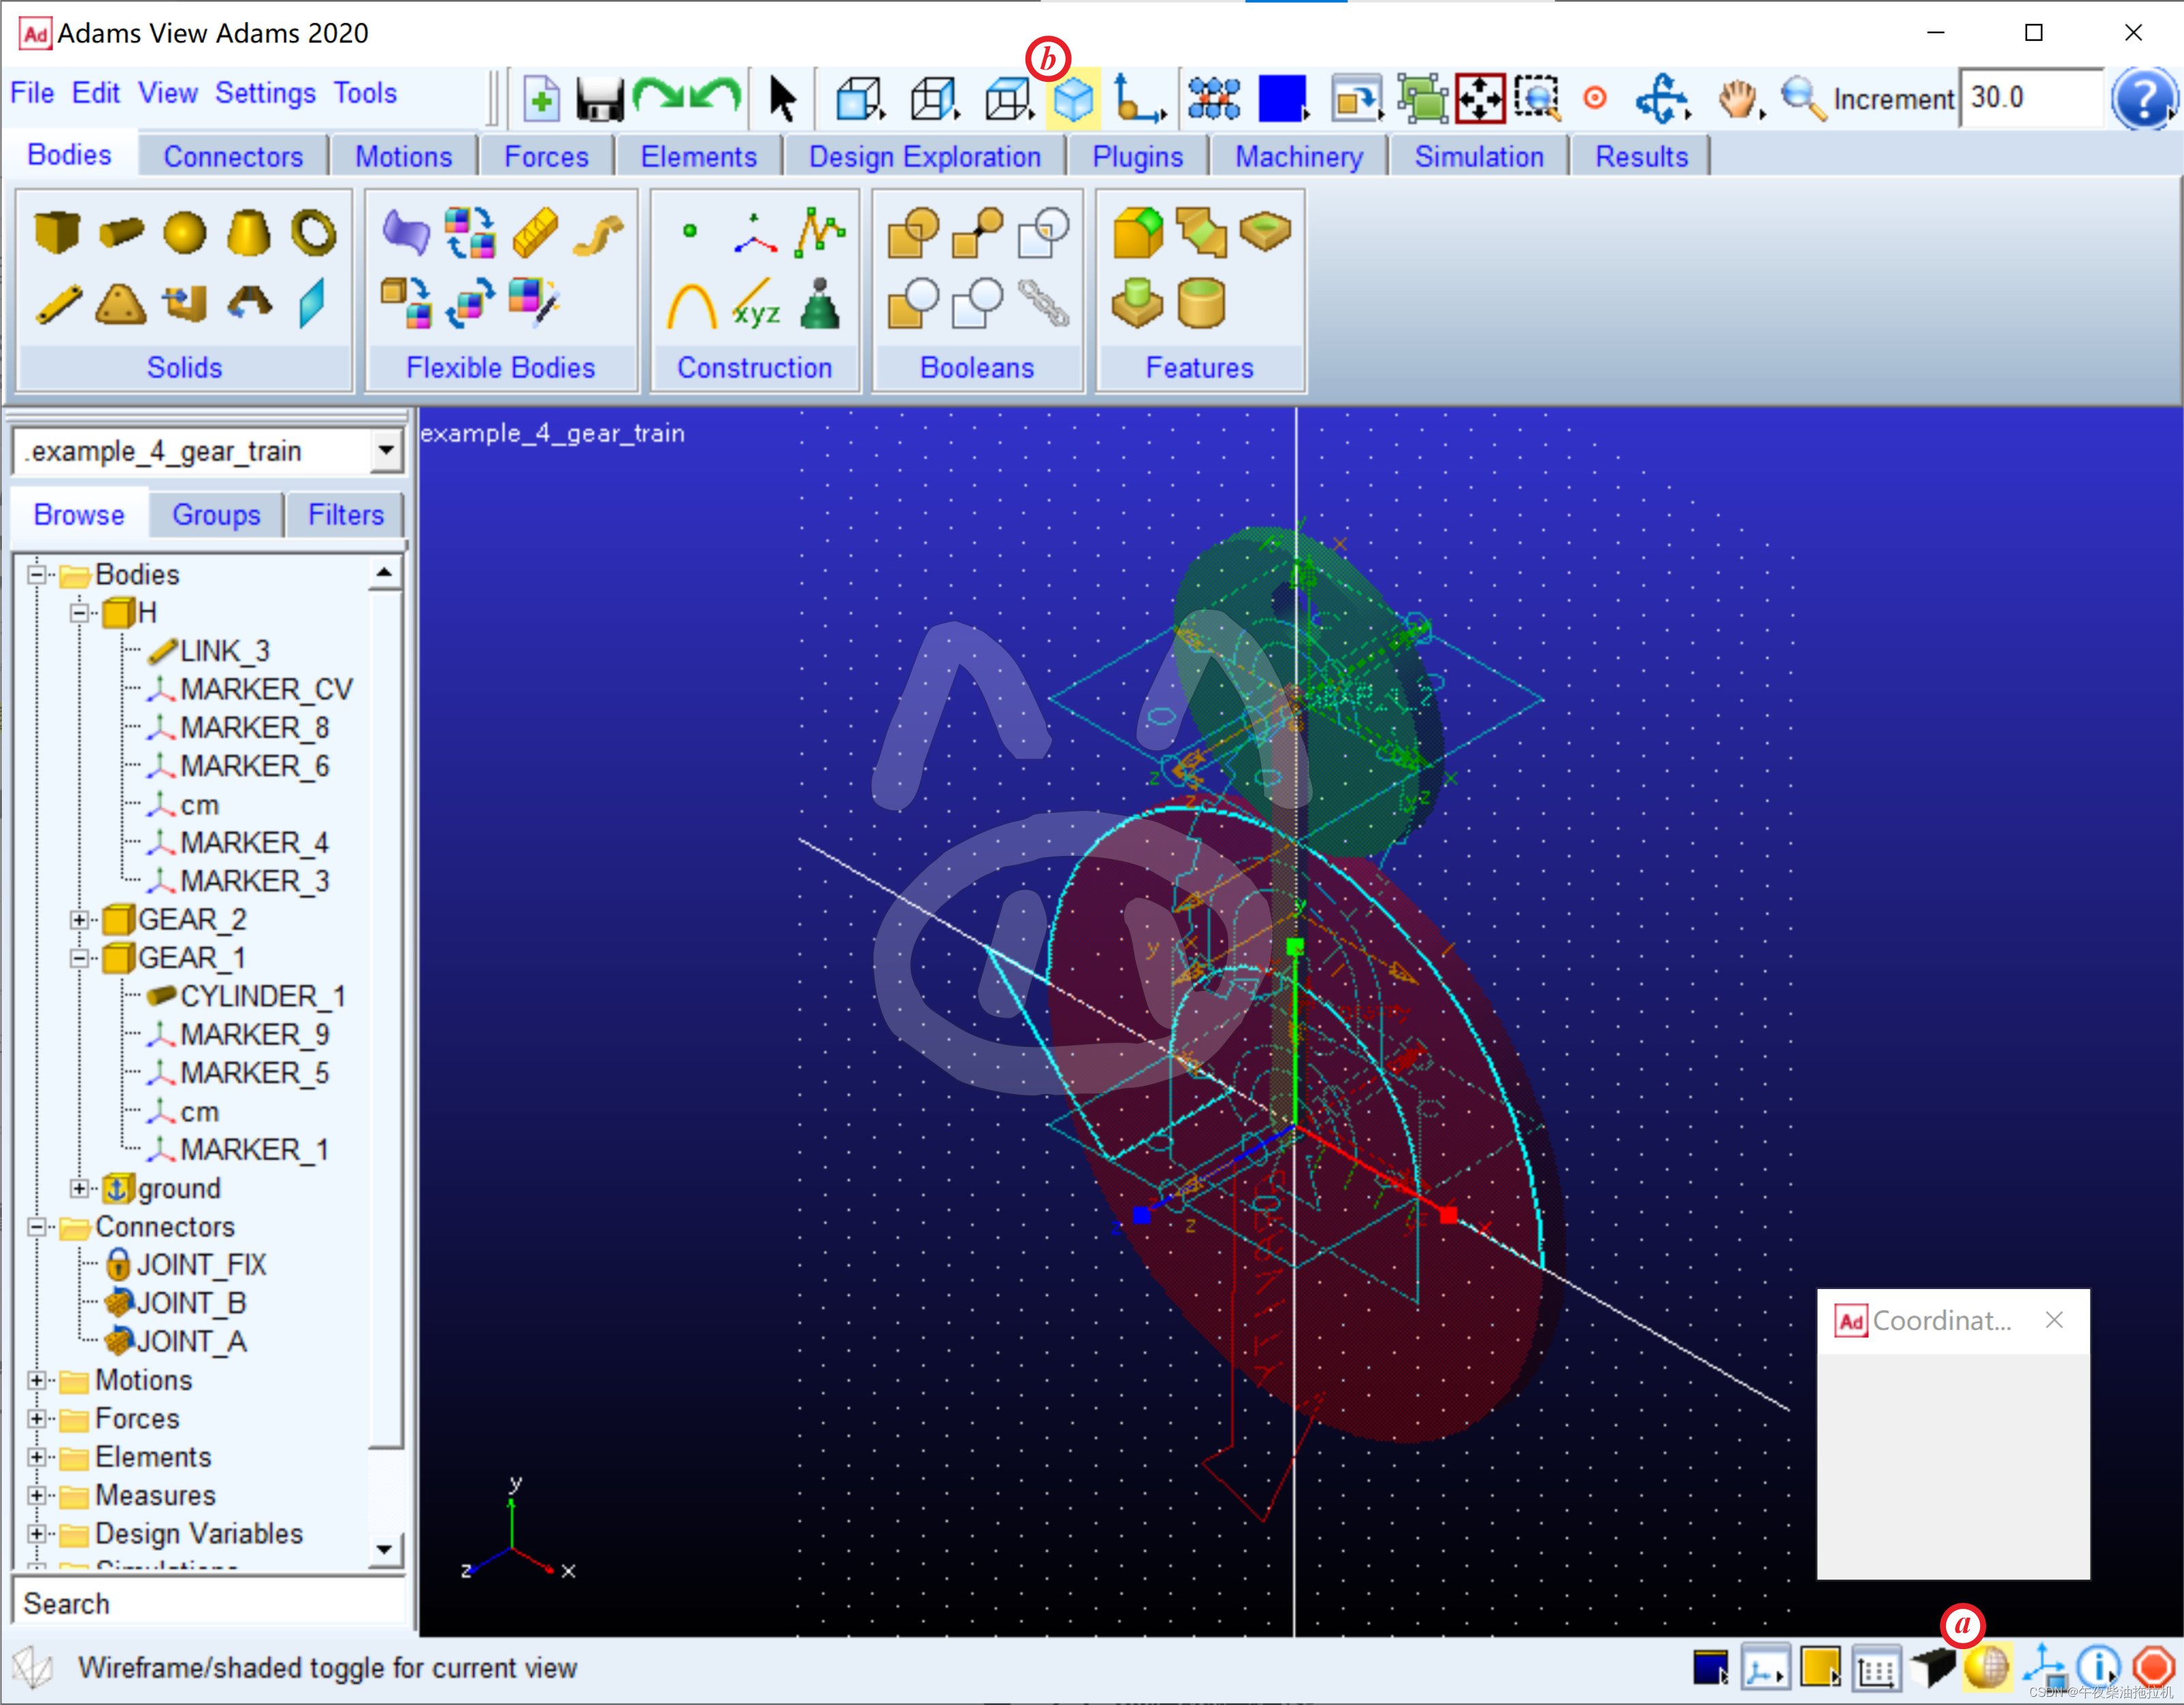Toggle shaded render cube icon
Viewport: 2184px width, 1705px height.
(x=1073, y=99)
